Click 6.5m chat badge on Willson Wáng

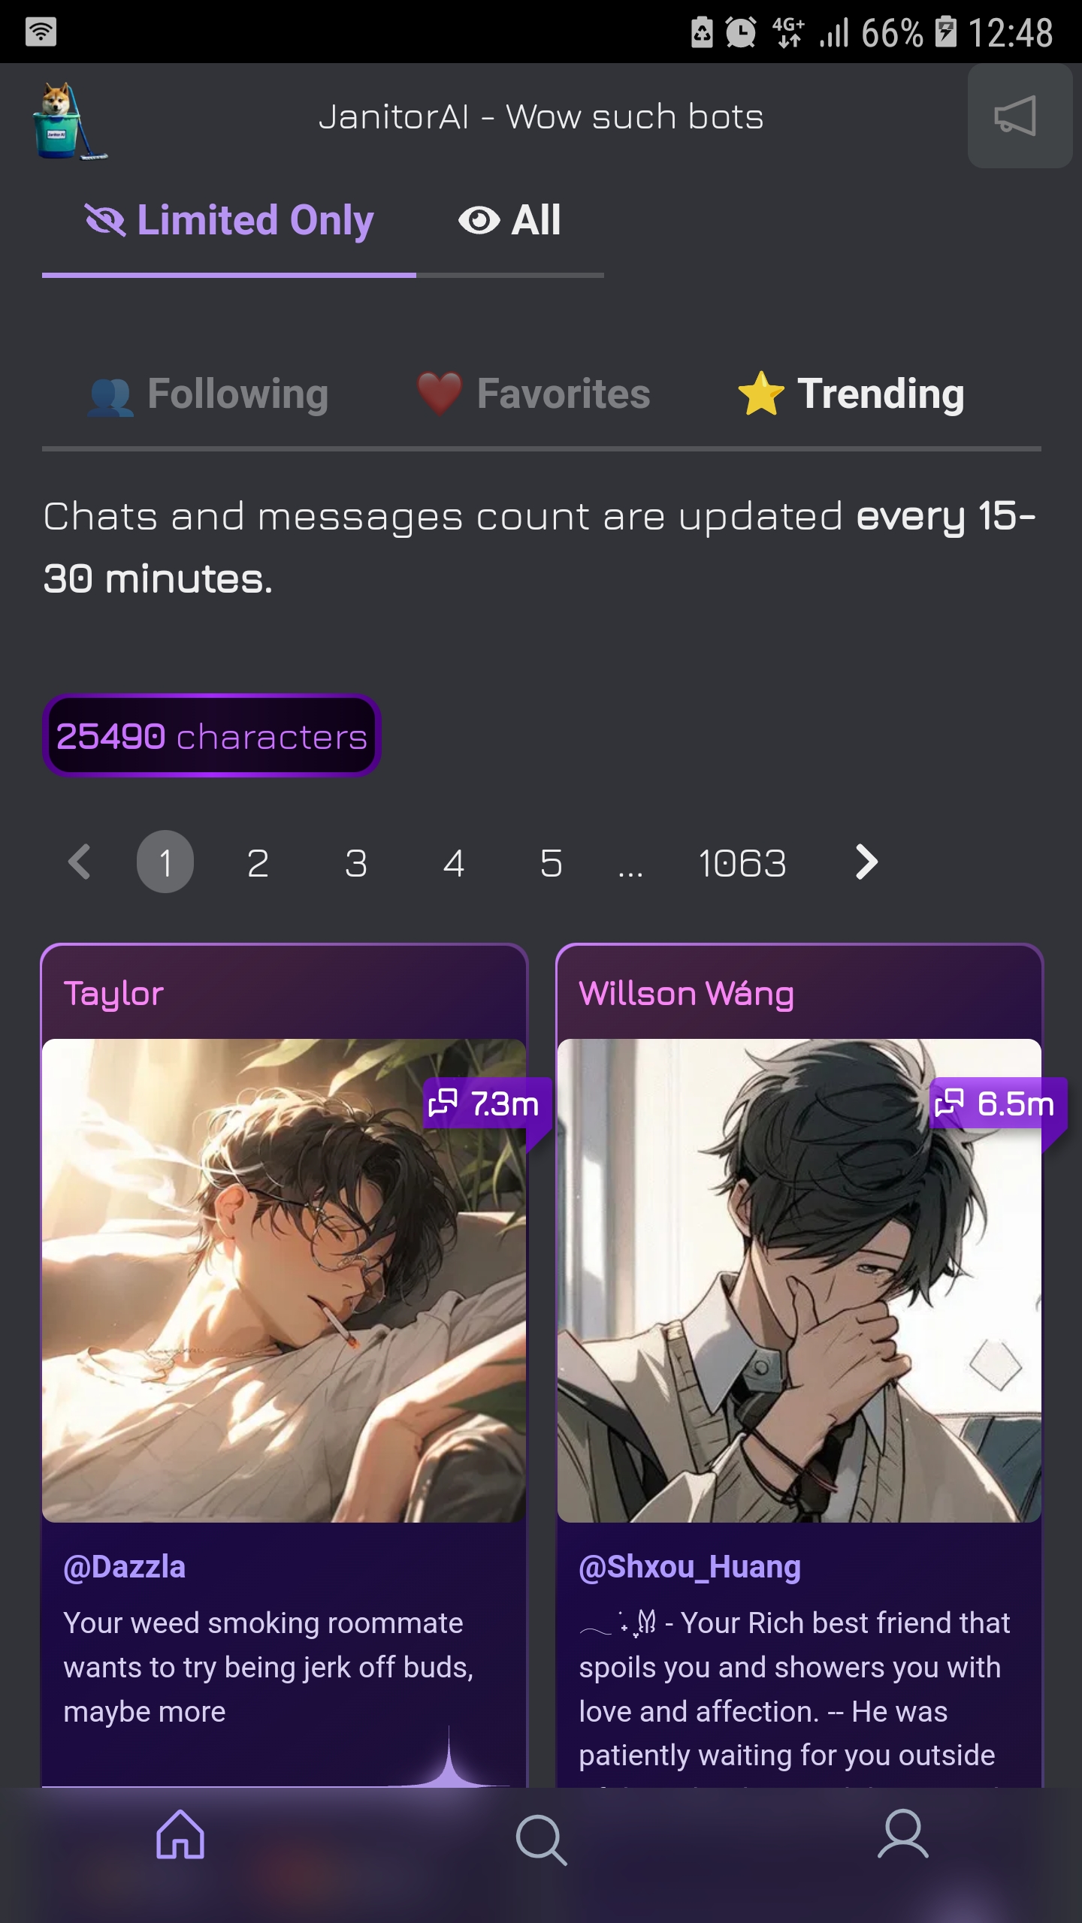pos(994,1103)
